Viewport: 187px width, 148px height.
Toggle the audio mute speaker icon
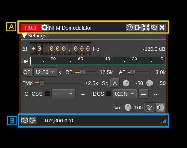coord(160,107)
